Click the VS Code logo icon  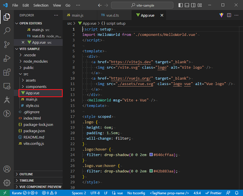coord(5,5)
